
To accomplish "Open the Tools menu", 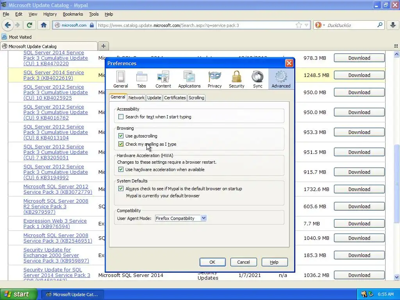I will click(x=94, y=14).
